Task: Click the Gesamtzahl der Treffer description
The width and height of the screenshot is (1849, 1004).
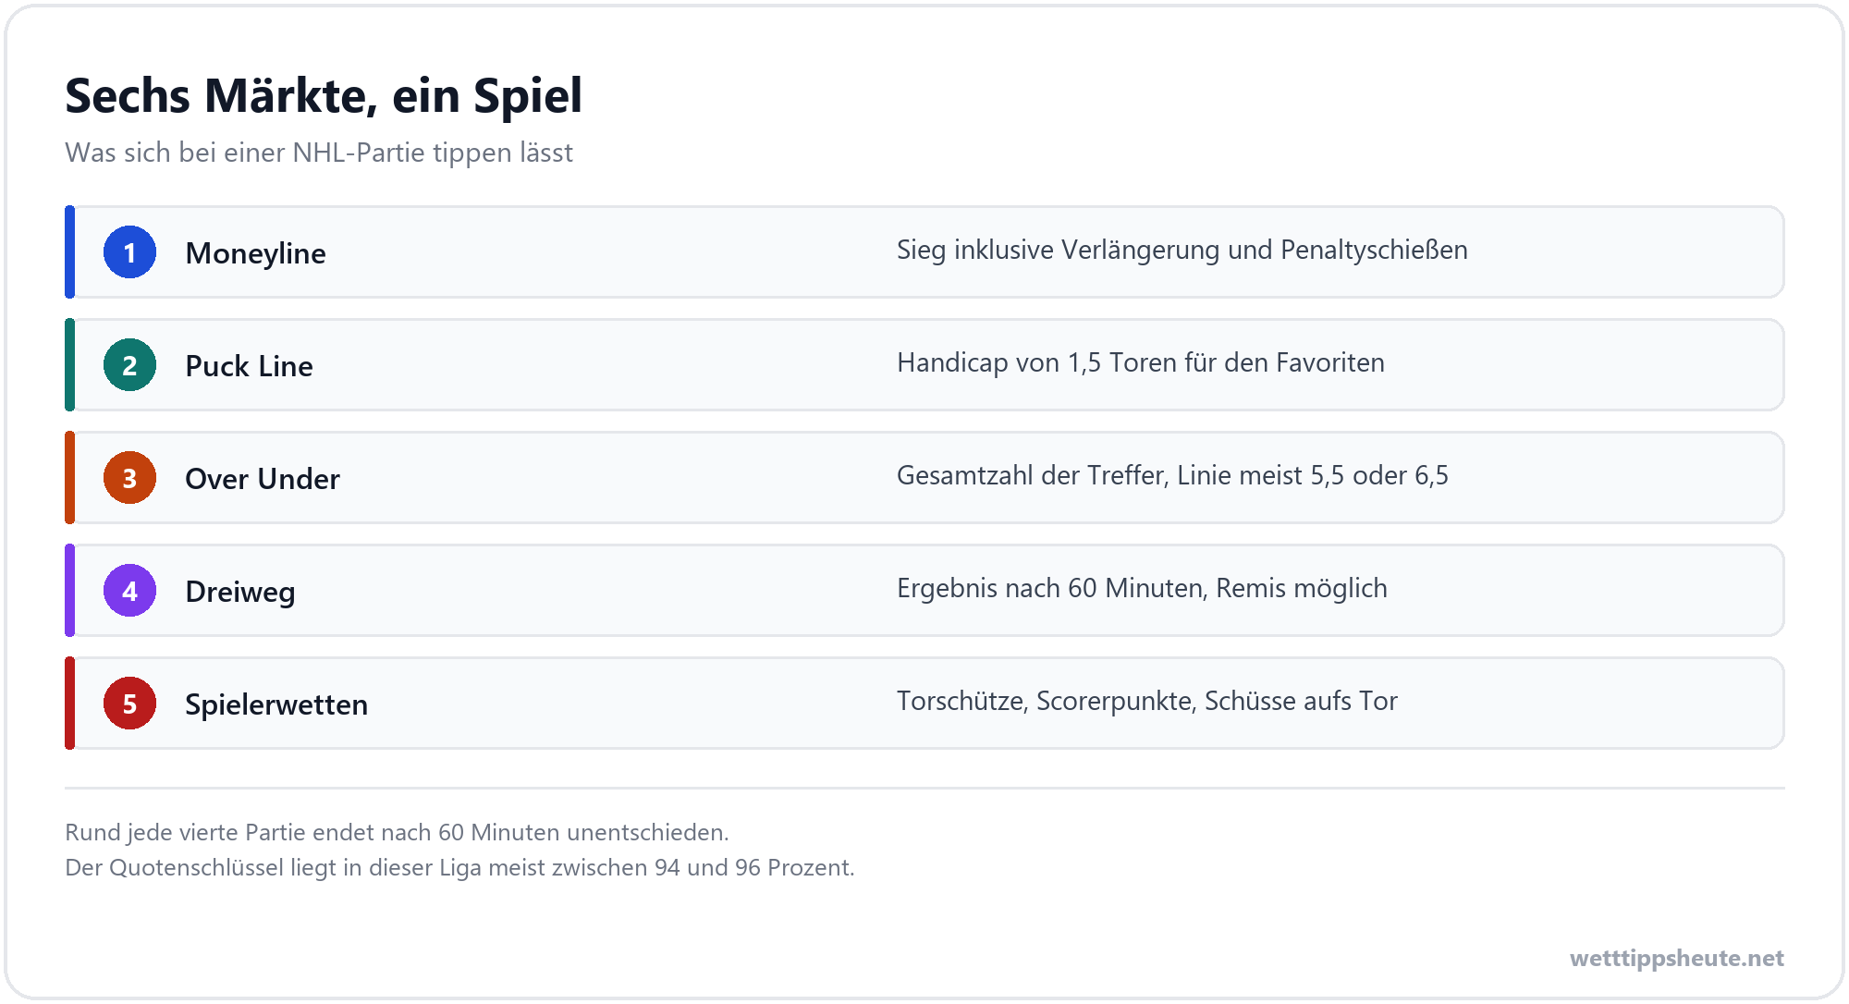Action: coord(1172,475)
